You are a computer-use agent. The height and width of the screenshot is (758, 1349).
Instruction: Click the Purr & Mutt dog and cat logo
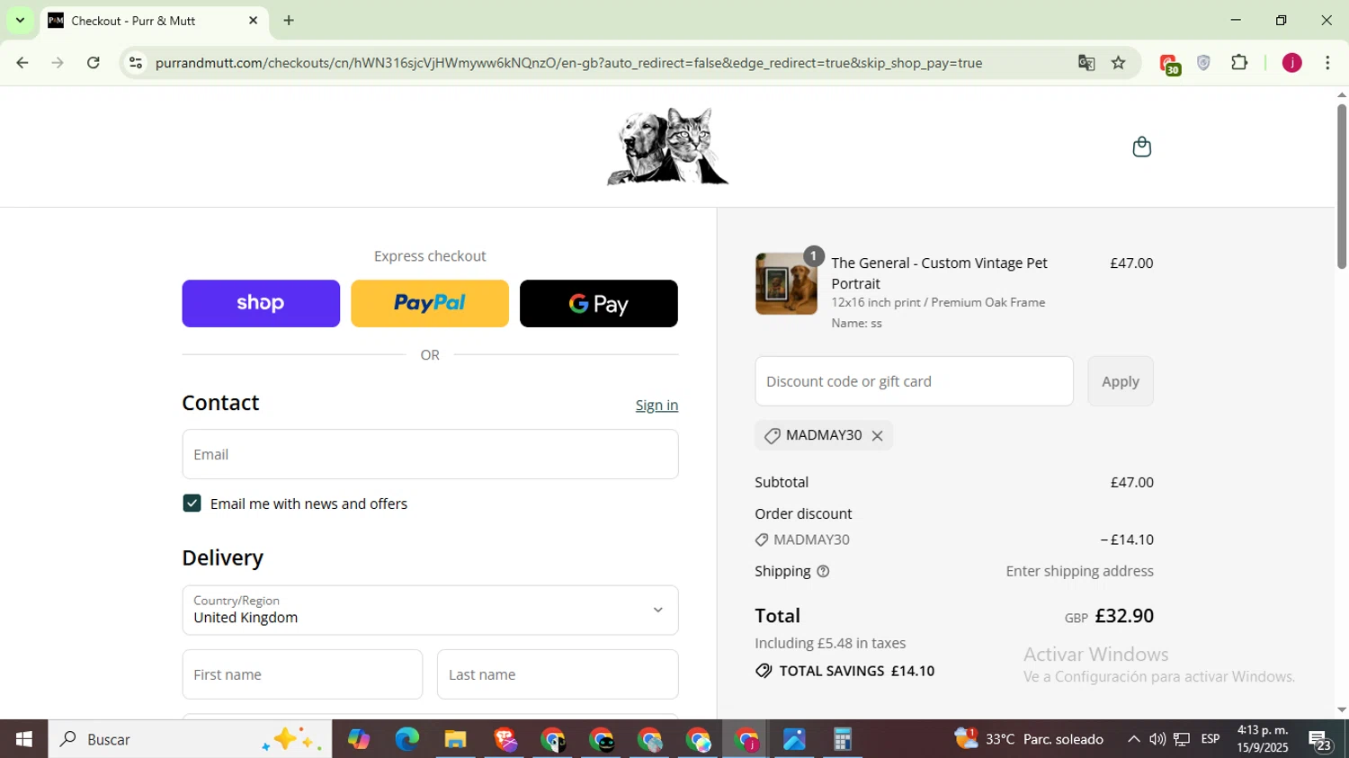click(667, 147)
